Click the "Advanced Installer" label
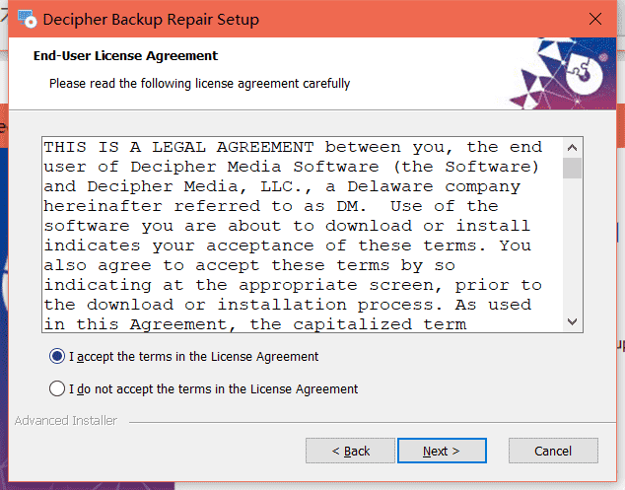 [x=66, y=421]
